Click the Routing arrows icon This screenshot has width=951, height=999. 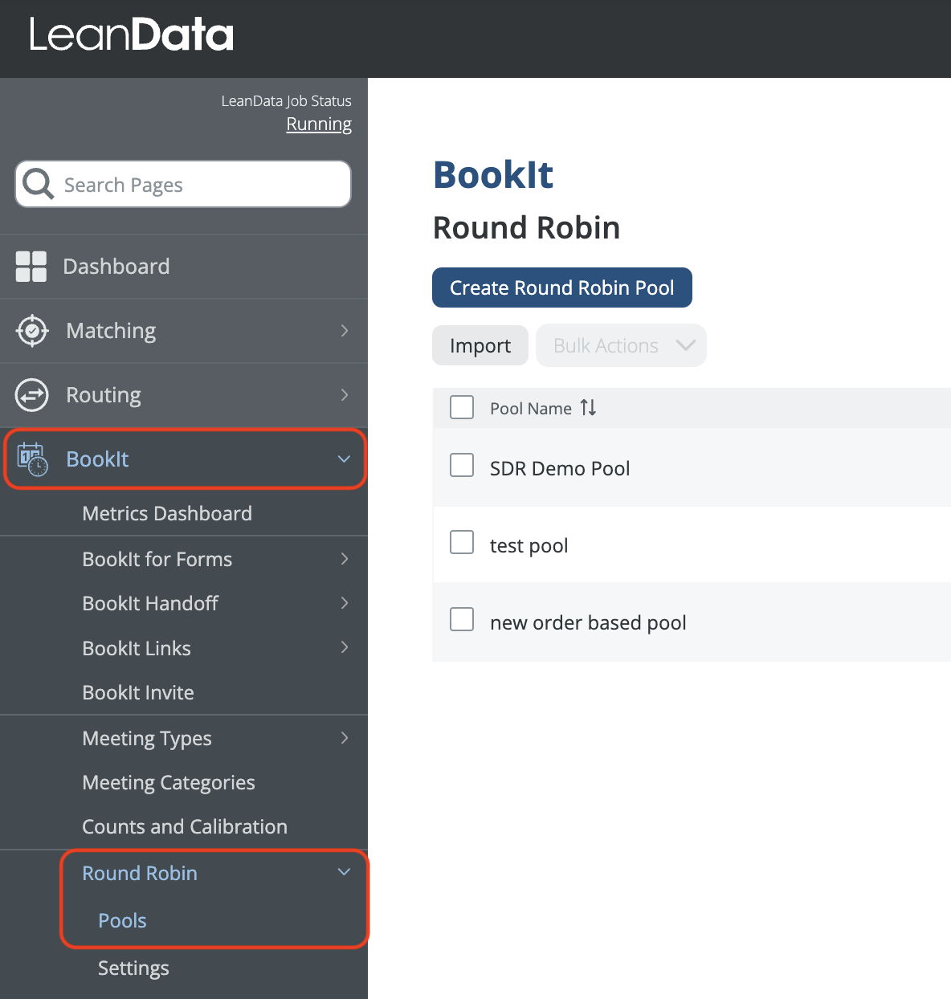32,395
